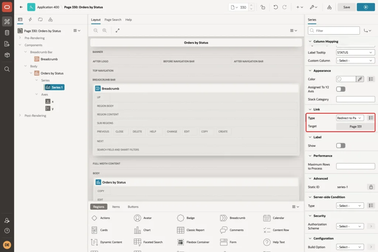378x252 pixels.
Task: Open the Build Option dropdown
Action: [x=350, y=247]
